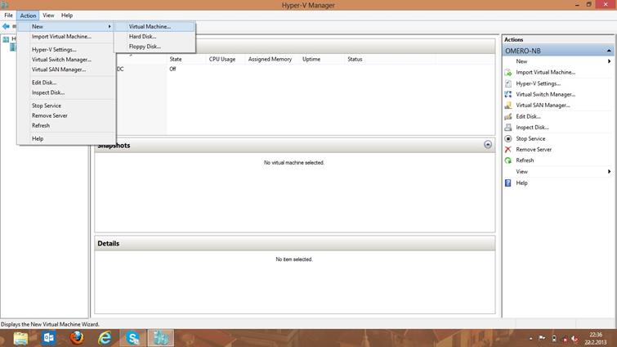Click Action Center flag in system tray

(x=542, y=338)
